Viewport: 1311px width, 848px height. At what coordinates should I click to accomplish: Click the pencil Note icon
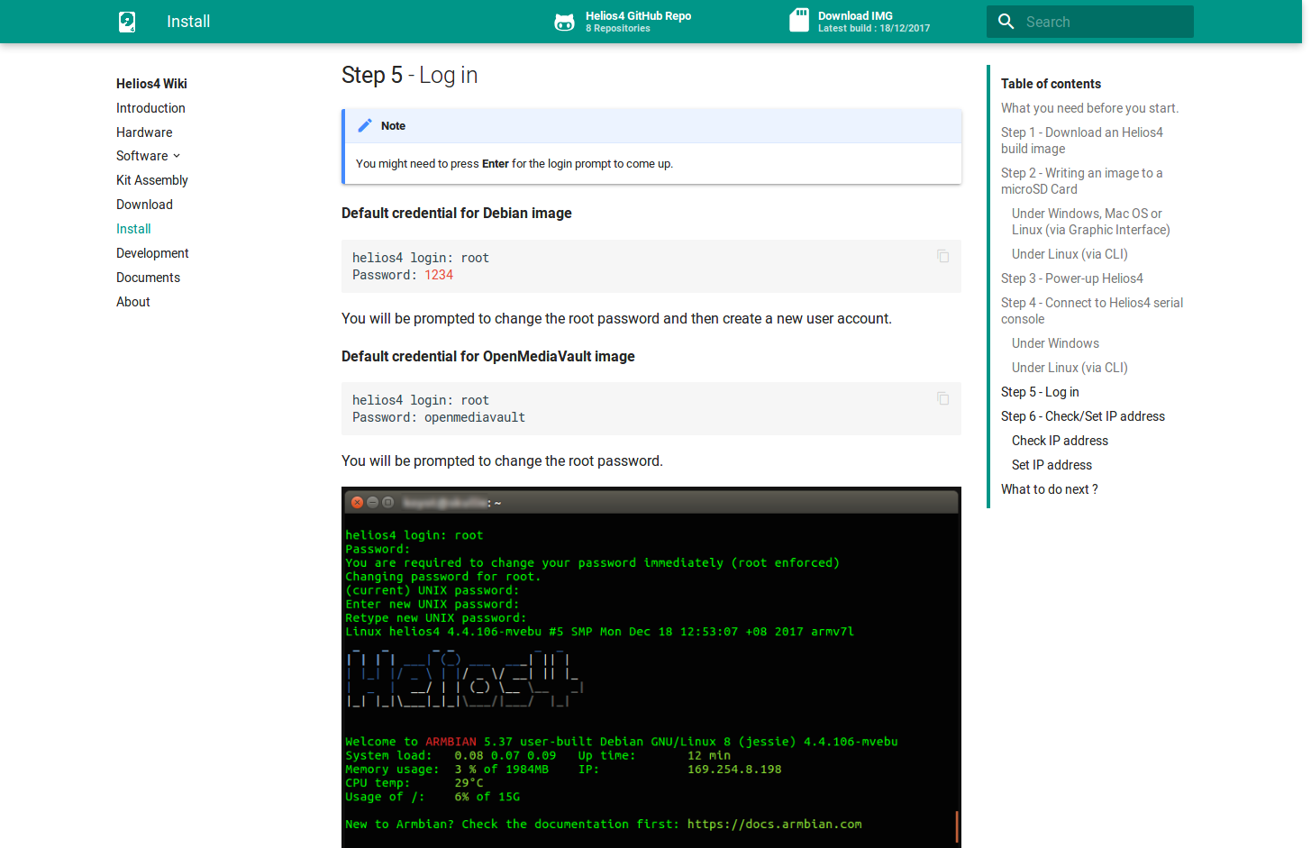[365, 126]
